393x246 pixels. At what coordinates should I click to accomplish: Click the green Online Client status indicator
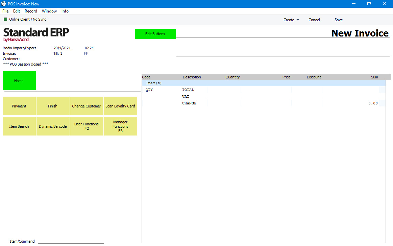tap(5, 19)
